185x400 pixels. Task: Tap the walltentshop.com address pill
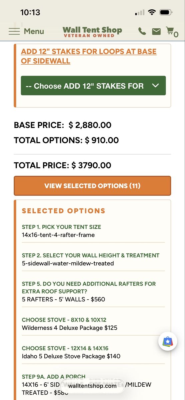(93, 386)
